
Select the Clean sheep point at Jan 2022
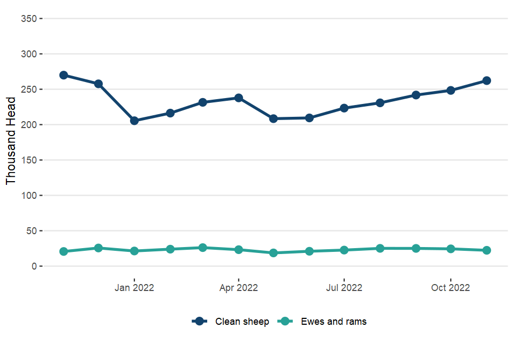tap(134, 121)
